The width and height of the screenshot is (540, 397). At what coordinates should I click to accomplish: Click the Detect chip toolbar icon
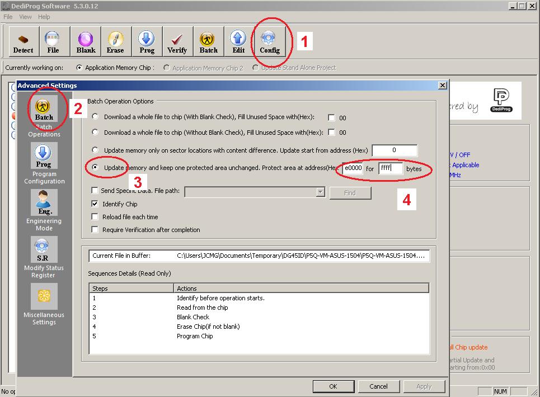[x=24, y=42]
